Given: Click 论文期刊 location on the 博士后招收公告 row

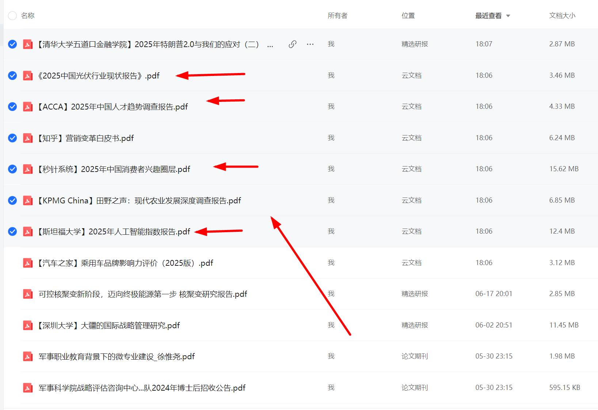Looking at the screenshot, I should pos(415,387).
